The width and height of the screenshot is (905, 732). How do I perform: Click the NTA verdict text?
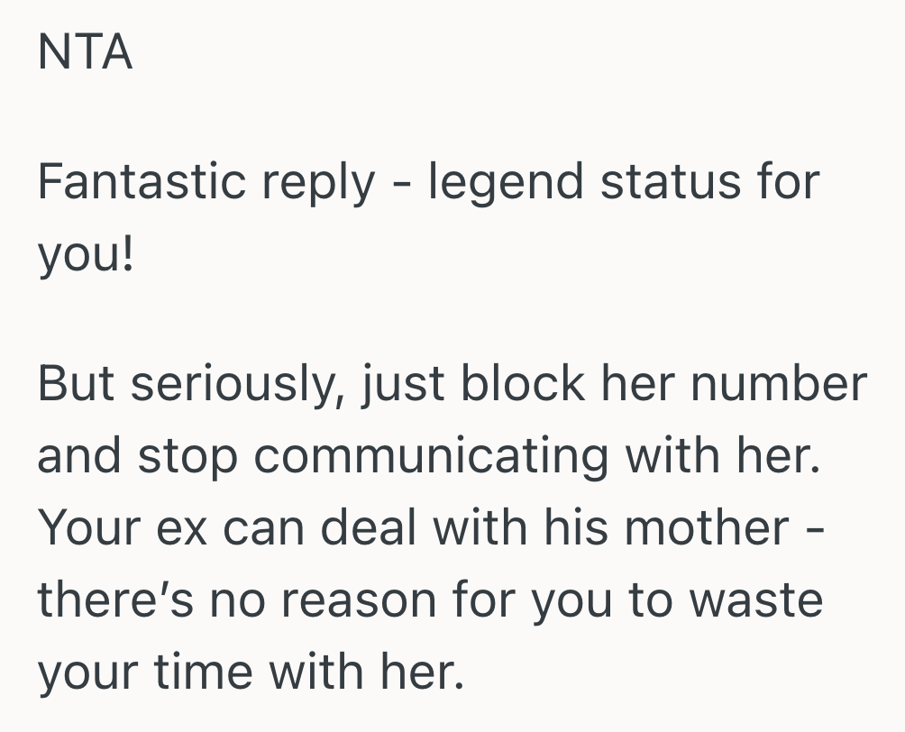[x=85, y=53]
